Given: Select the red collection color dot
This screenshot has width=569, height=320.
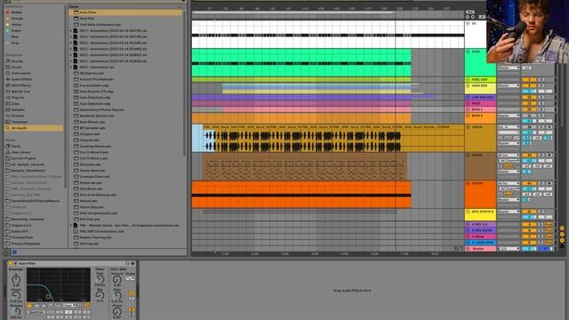Looking at the screenshot, I should (8, 12).
